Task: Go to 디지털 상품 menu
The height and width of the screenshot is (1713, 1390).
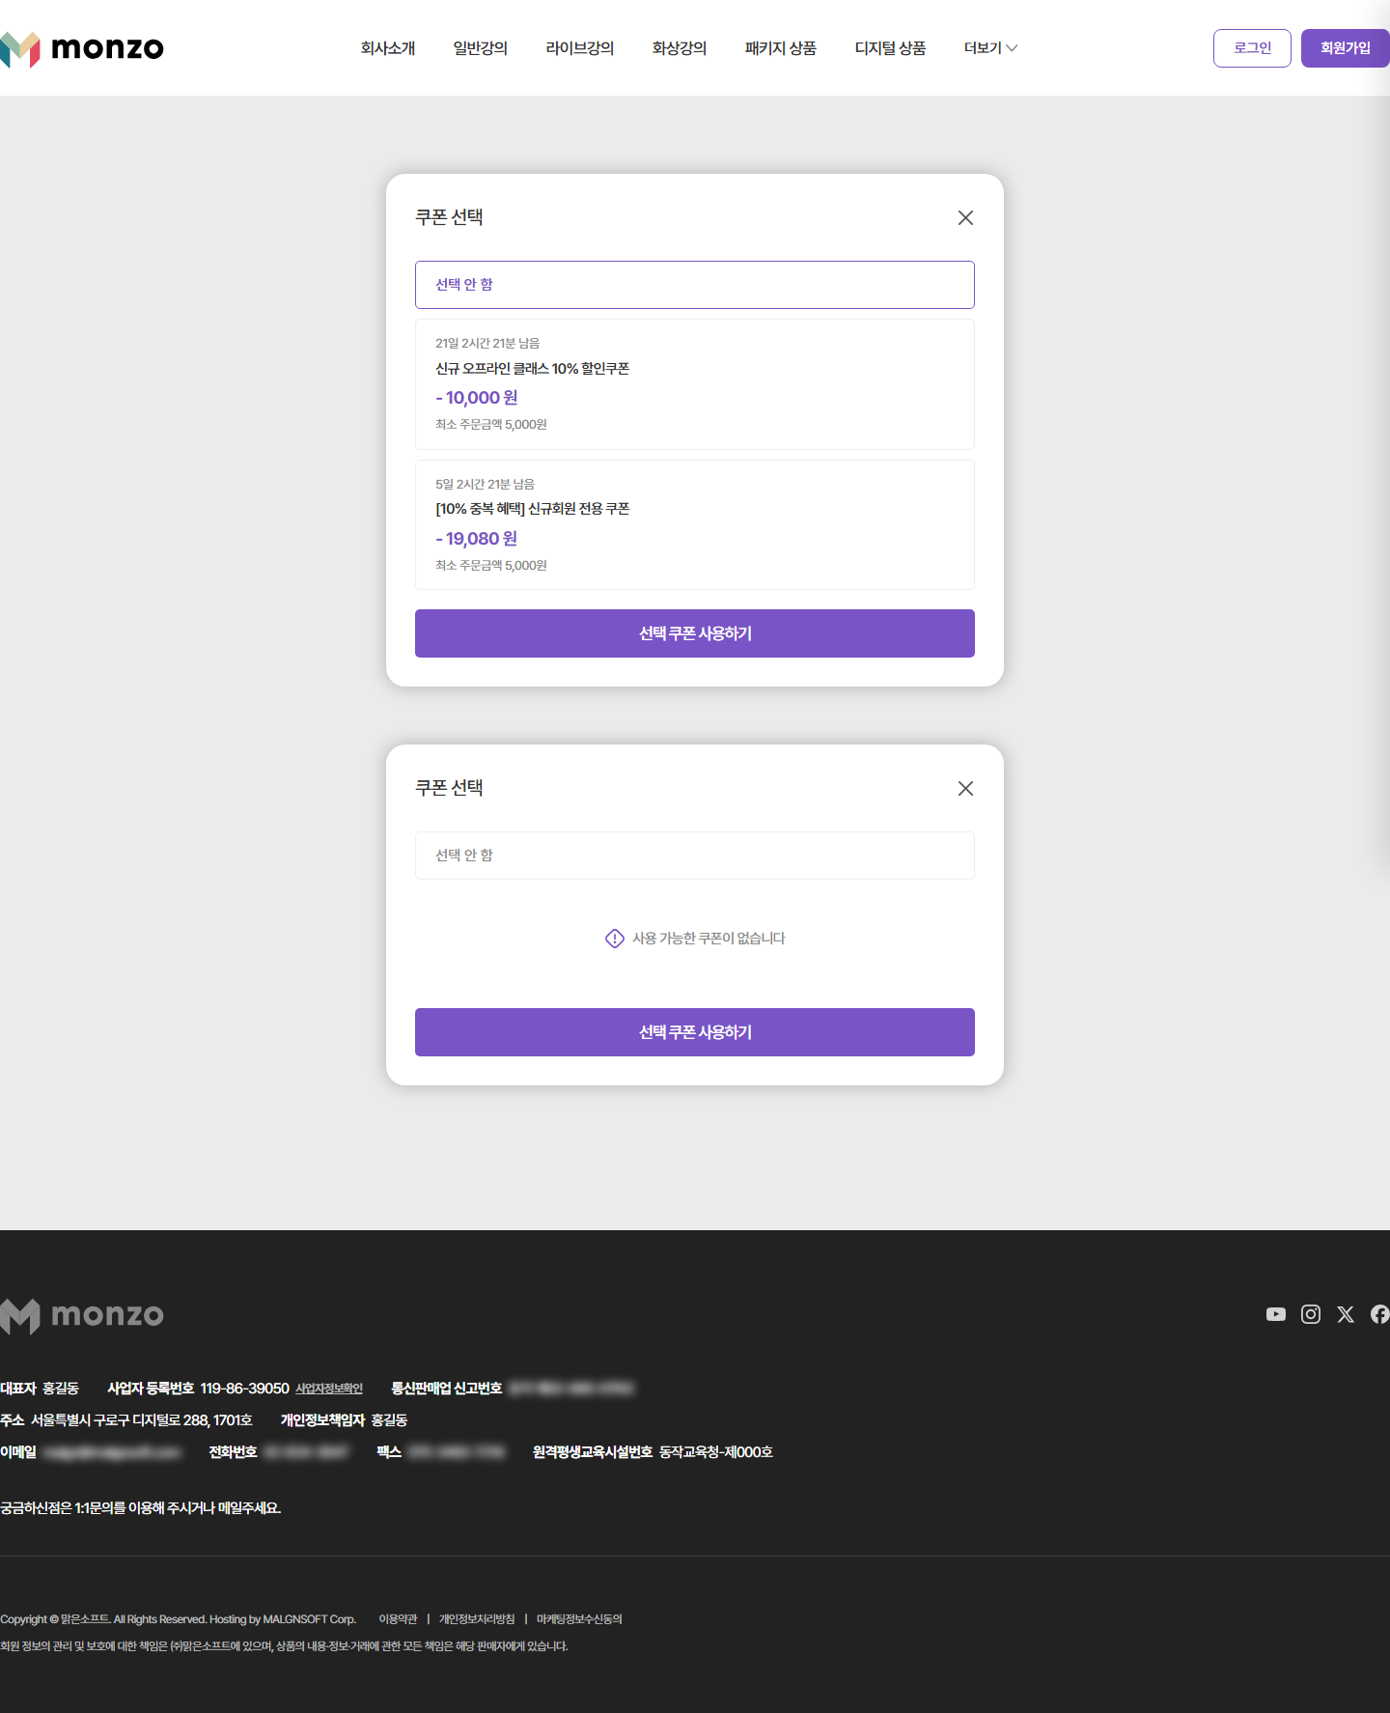Action: click(x=890, y=48)
